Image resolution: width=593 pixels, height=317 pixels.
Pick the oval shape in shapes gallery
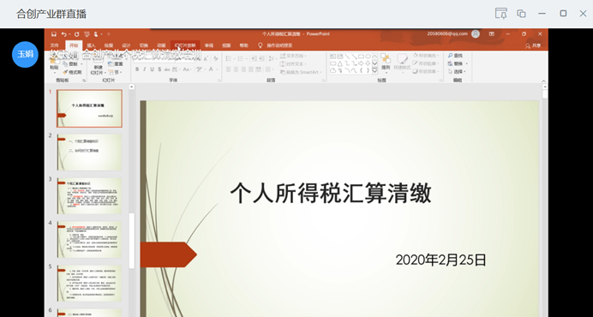[368, 56]
